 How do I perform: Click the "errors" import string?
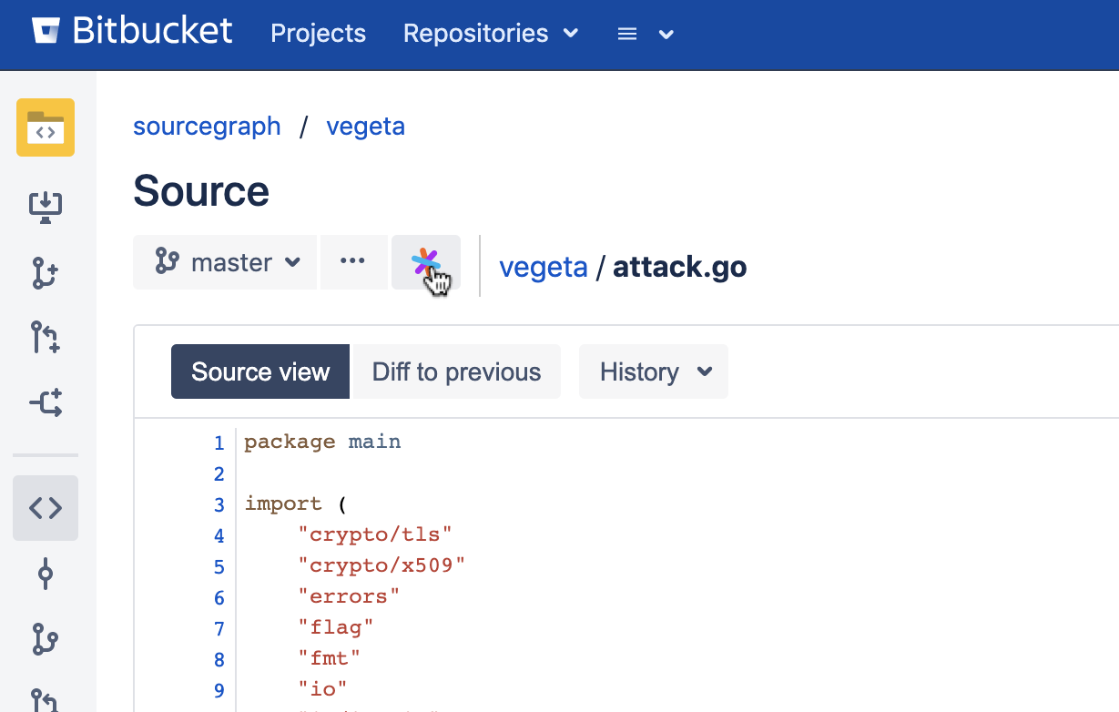349,596
